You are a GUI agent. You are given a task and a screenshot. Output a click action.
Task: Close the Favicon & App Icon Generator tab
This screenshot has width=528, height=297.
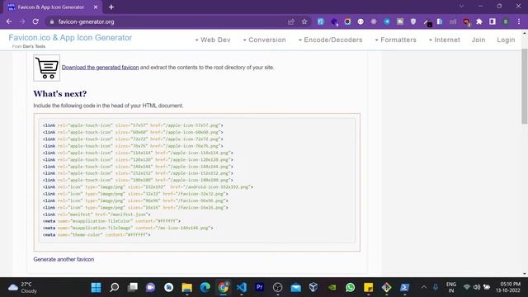pyautogui.click(x=96, y=7)
